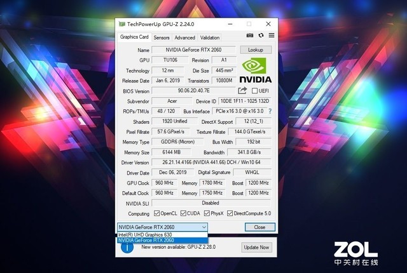Image resolution: width=407 pixels, height=273 pixels.
Task: Click the GPU-Z title bar app icon
Action: point(122,24)
